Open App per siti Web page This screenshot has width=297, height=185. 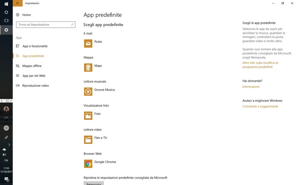[34, 76]
